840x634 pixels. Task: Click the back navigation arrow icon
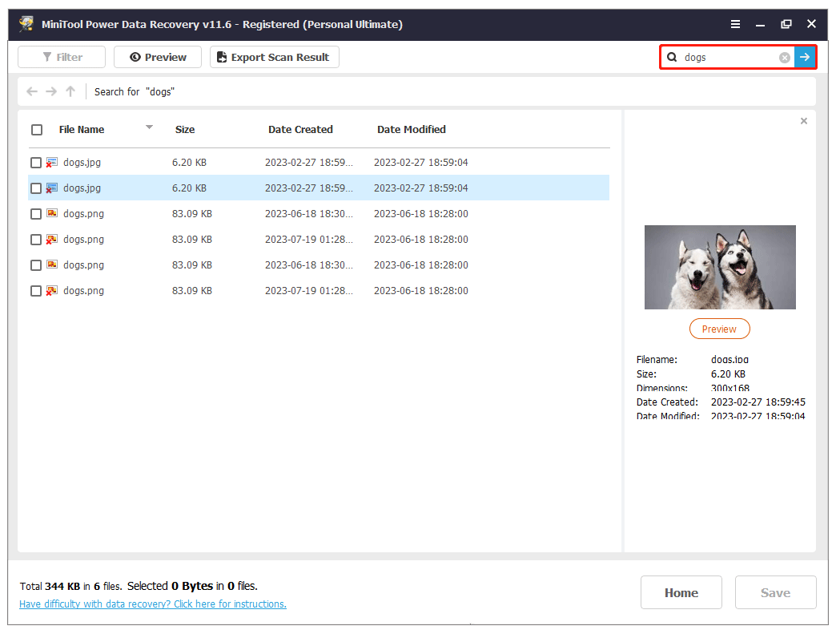[31, 91]
